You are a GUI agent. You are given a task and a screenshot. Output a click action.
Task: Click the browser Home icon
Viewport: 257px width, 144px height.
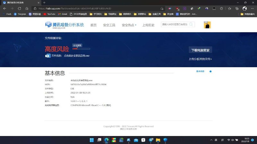pyautogui.click(x=27, y=9)
